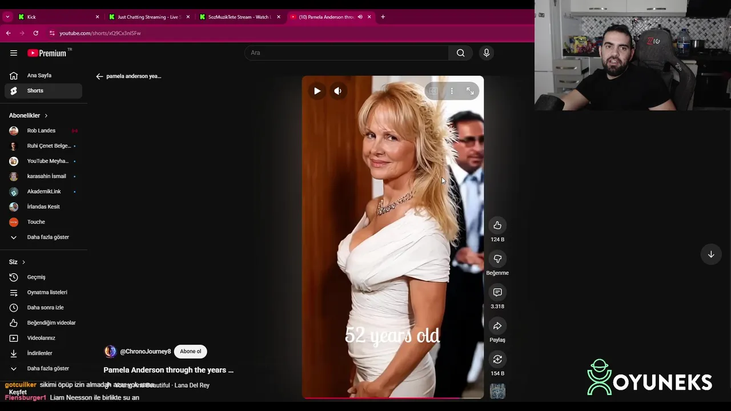
Task: Click the search magnifier button
Action: tap(461, 53)
